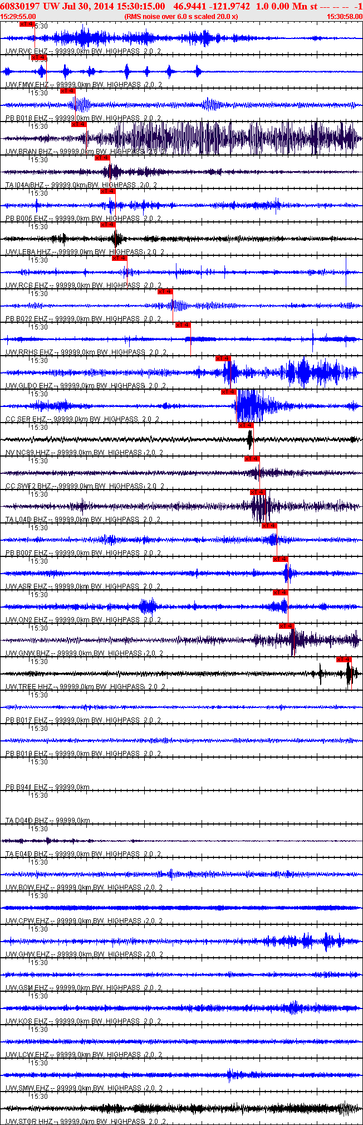Click the PB.B941 EHZ station label
This screenshot has width=363, height=1125.
click(27, 787)
